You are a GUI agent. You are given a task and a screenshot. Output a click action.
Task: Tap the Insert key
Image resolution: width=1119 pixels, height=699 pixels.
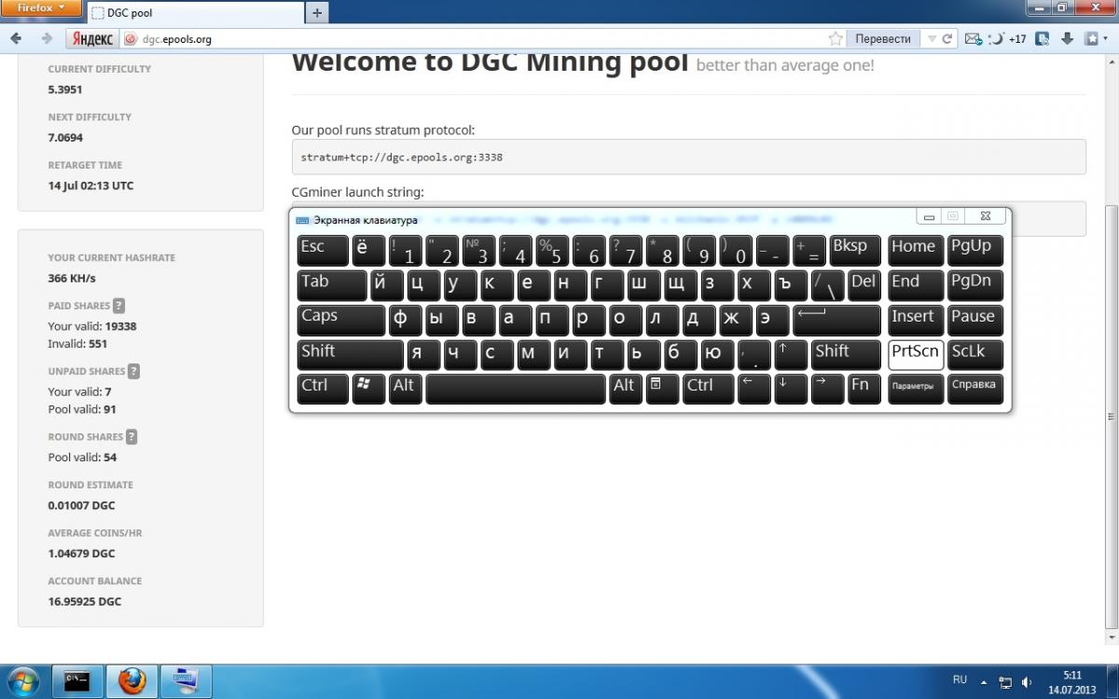tap(916, 320)
